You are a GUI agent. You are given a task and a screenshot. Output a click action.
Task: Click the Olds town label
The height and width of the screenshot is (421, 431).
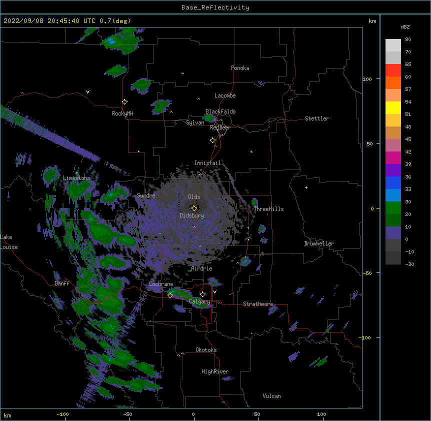pos(194,197)
